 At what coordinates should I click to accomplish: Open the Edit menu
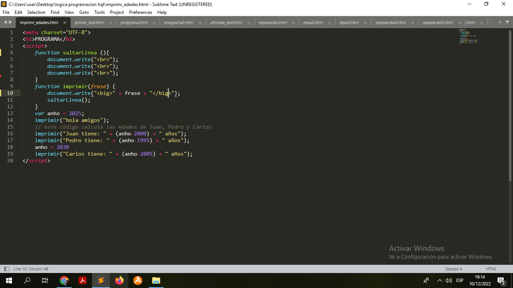18,12
